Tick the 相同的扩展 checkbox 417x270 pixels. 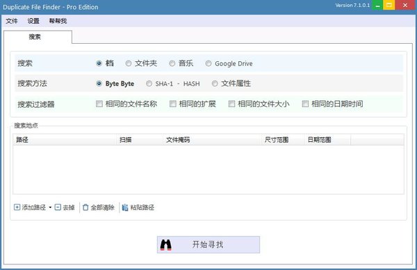click(173, 104)
